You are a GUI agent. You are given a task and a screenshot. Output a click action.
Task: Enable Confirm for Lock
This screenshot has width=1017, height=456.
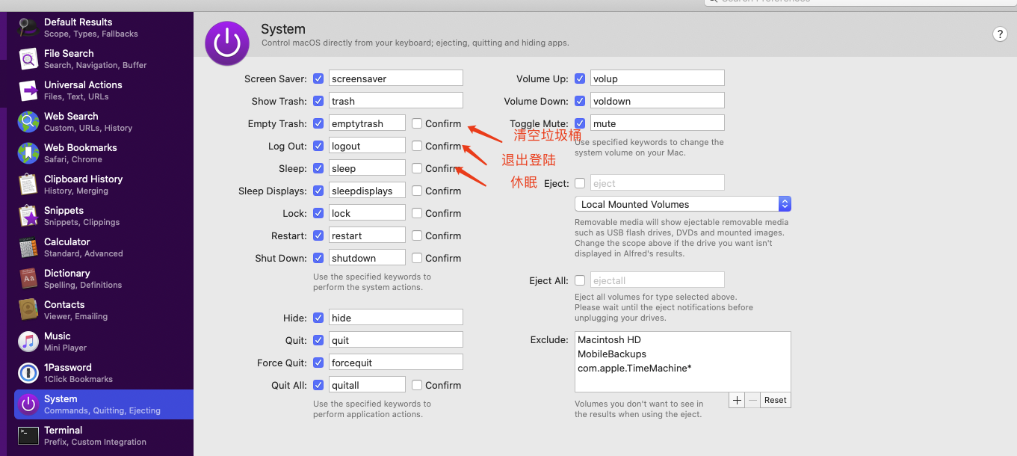tap(417, 213)
